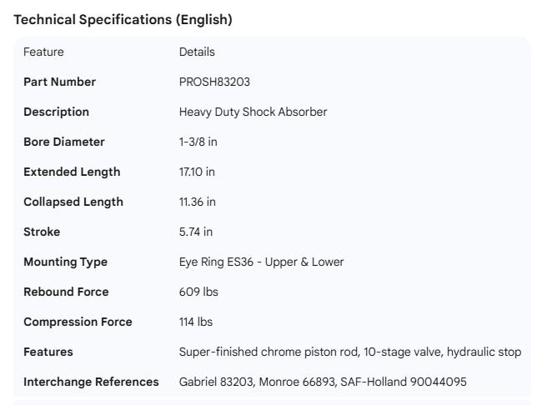
Task: Click the Mounting Type label
Action: pos(65,262)
